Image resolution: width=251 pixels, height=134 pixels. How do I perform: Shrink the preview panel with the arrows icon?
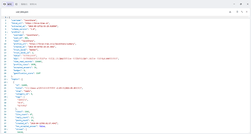242,12
